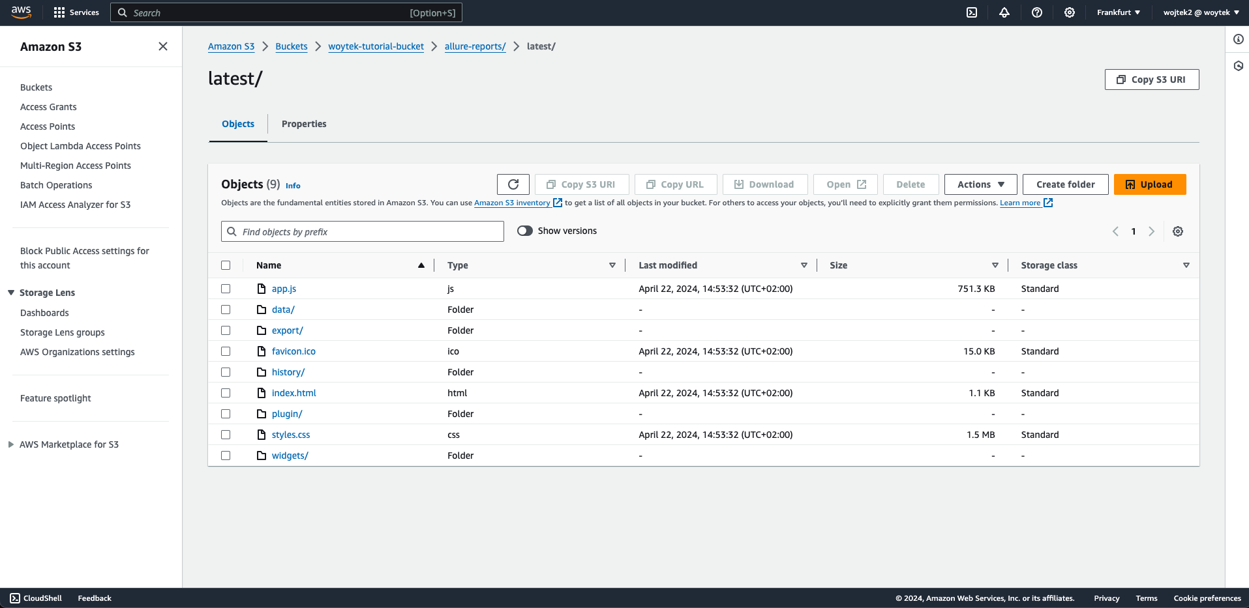
Task: Check the select-all objects checkbox
Action: pyautogui.click(x=226, y=265)
